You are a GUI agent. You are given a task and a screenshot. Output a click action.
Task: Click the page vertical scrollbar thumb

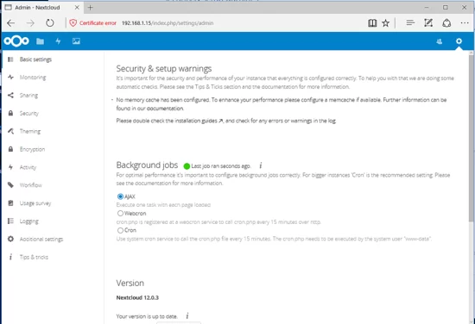pyautogui.click(x=471, y=138)
